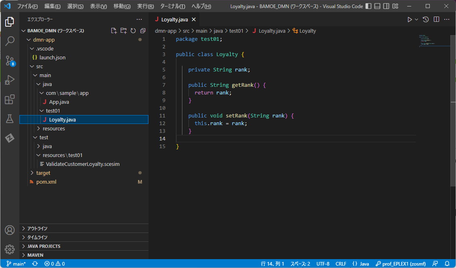Image resolution: width=456 pixels, height=268 pixels.
Task: Expand the JAVA PROJECTS section
Action: click(44, 246)
